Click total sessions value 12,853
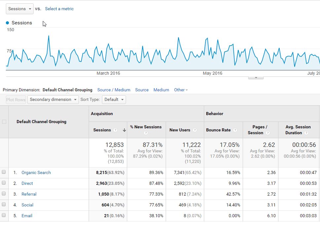Image resolution: width=320 pixels, height=228 pixels. pos(115,145)
